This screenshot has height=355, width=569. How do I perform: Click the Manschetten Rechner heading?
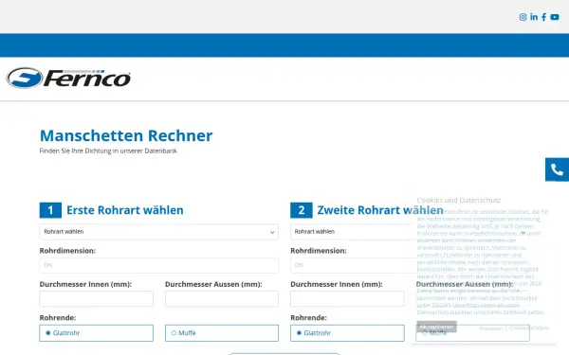(126, 135)
